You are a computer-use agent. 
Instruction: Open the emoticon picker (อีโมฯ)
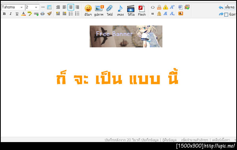click(x=88, y=10)
